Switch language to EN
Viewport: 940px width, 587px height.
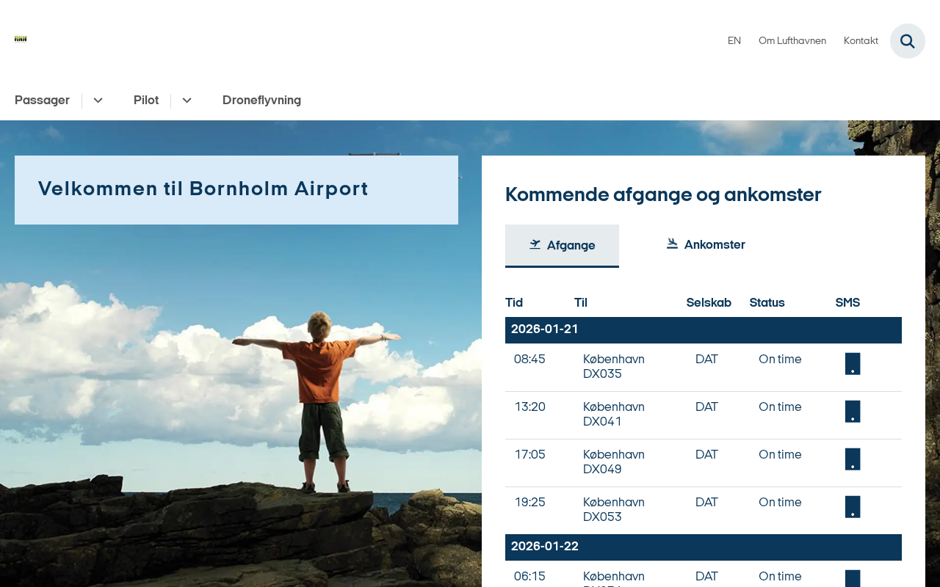[x=734, y=41]
